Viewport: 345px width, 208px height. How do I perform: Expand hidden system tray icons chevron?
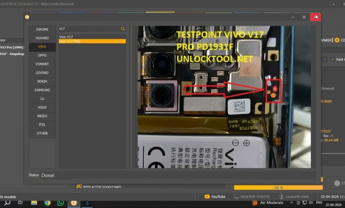[x=291, y=203]
